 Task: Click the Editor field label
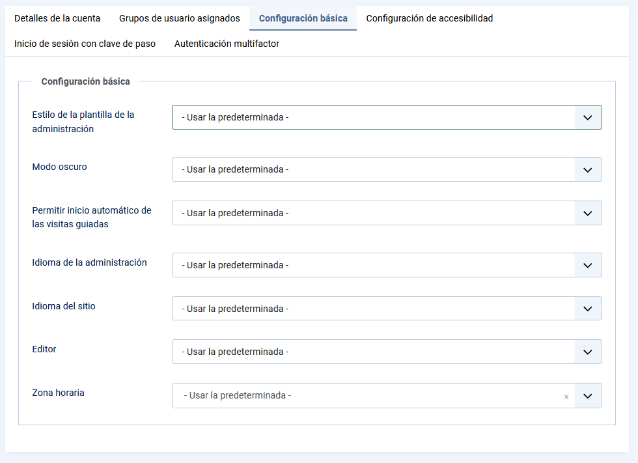point(44,349)
